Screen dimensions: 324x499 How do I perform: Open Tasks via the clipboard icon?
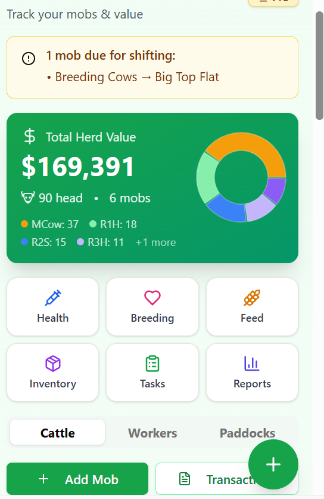tap(152, 364)
